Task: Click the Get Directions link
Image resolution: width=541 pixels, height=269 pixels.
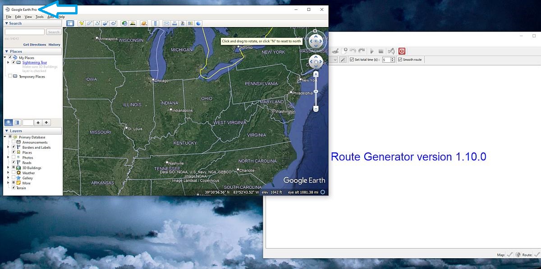Action: coord(35,45)
